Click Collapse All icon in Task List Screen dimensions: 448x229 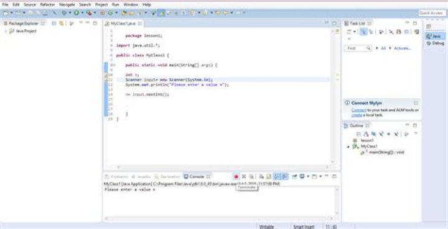click(407, 32)
